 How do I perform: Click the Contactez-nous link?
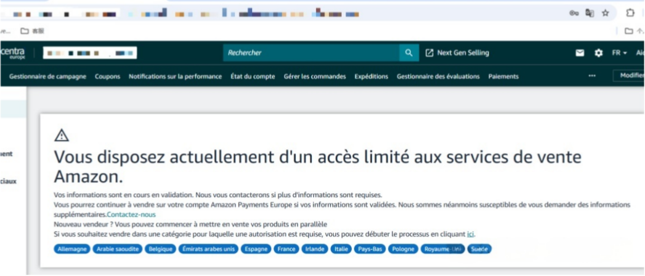pos(131,214)
